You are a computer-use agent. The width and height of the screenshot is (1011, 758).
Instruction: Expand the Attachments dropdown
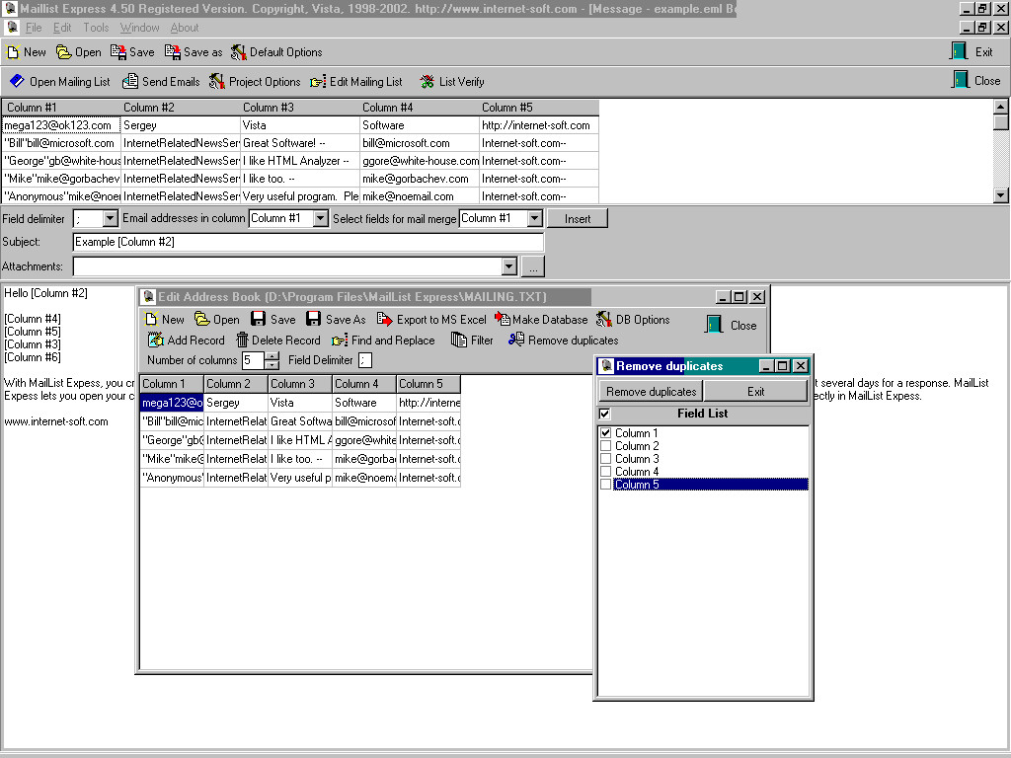pyautogui.click(x=509, y=266)
